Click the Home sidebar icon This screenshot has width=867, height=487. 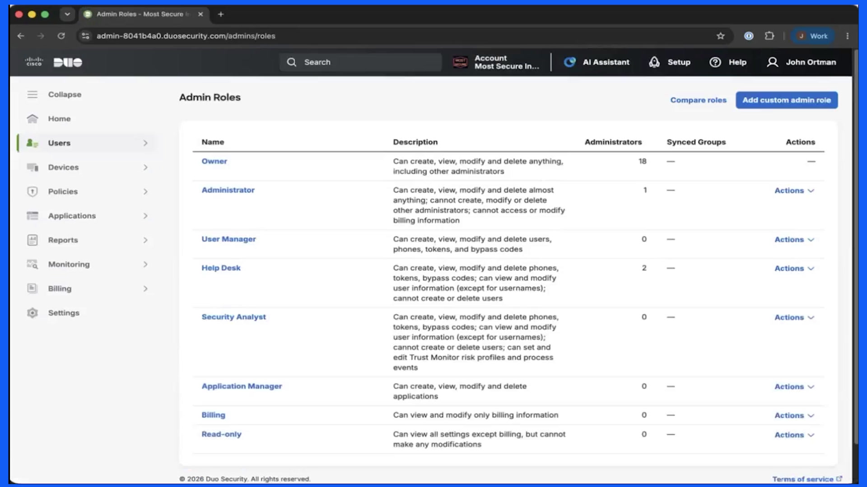[x=32, y=119]
